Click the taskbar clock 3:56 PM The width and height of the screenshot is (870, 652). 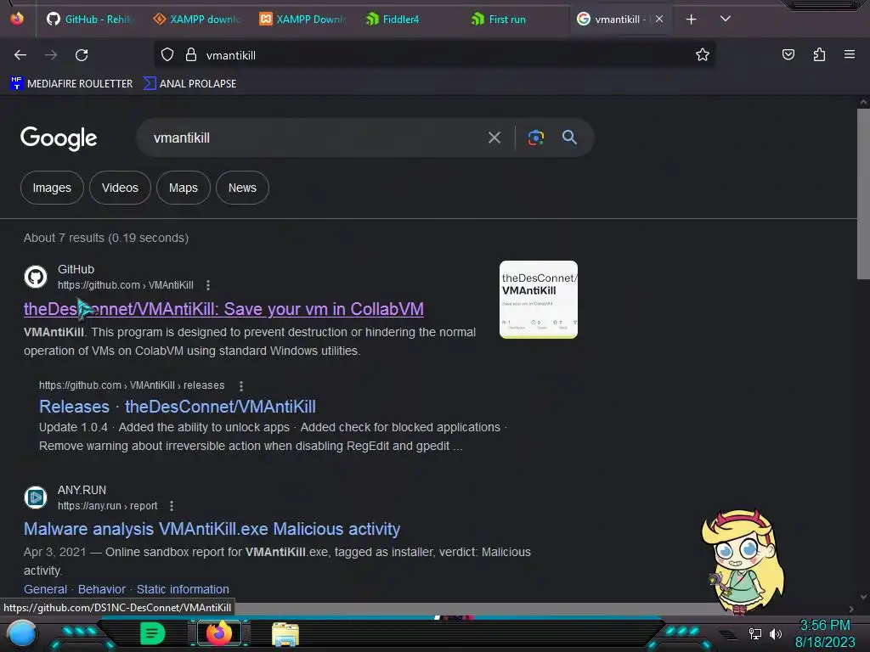824,626
